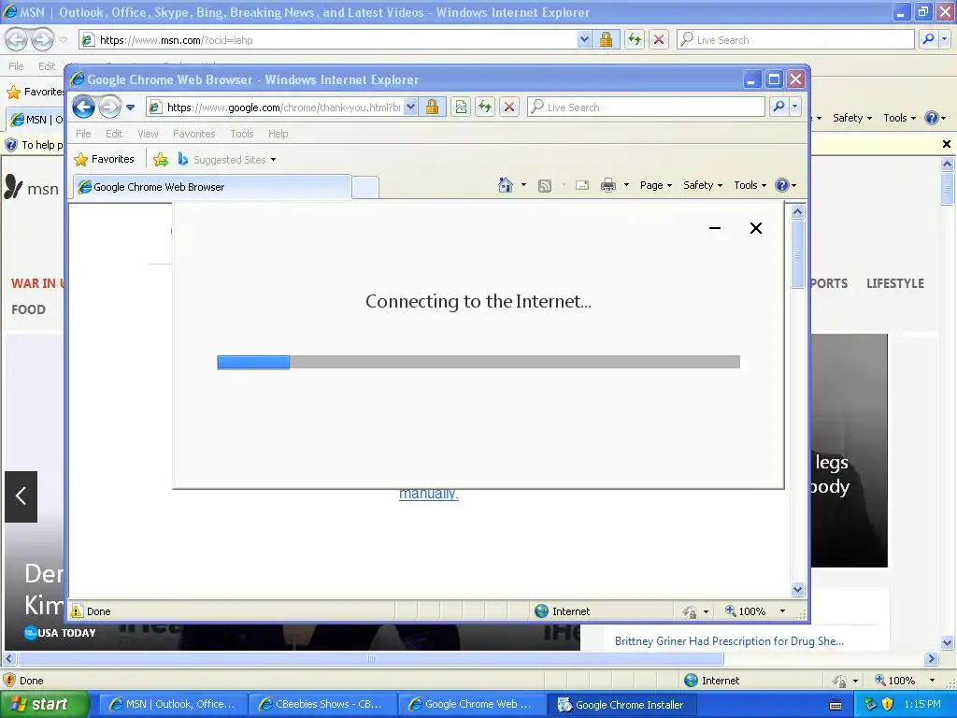Switch to MSN Outlook taskbar item
The width and height of the screenshot is (957, 718).
tap(173, 705)
